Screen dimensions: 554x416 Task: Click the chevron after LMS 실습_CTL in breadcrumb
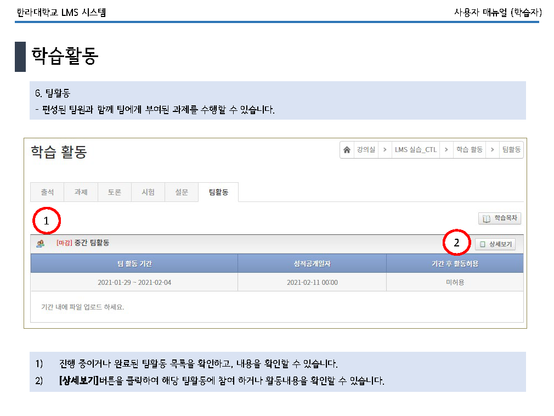[446, 150]
